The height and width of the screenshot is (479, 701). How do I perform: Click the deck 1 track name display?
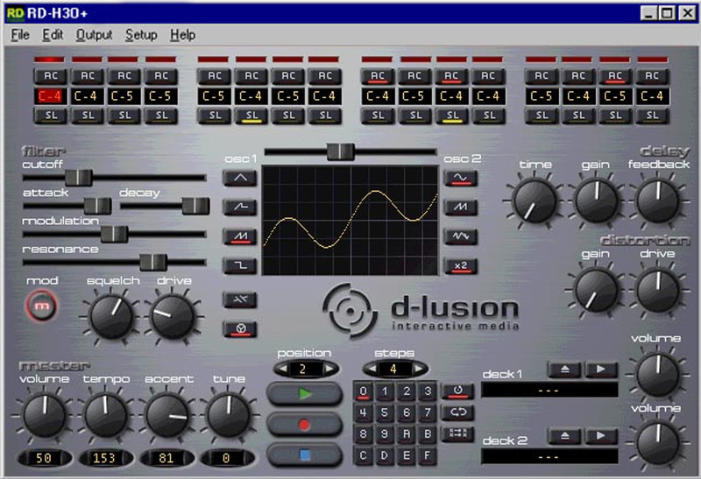pos(549,391)
